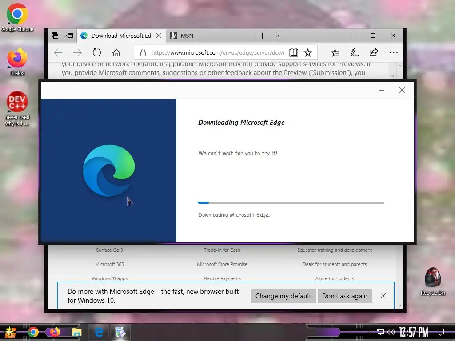
Task: Open the Start menu button
Action: (x=11, y=332)
